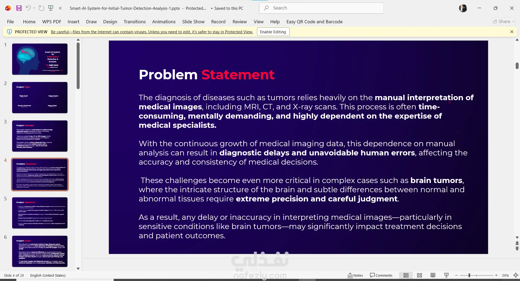The height and width of the screenshot is (281, 520).
Task: Click thumbnail panel scroll up arrow
Action: [x=78, y=40]
